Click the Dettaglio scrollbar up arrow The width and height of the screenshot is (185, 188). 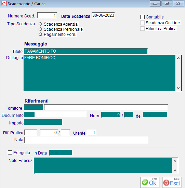pos(178,58)
